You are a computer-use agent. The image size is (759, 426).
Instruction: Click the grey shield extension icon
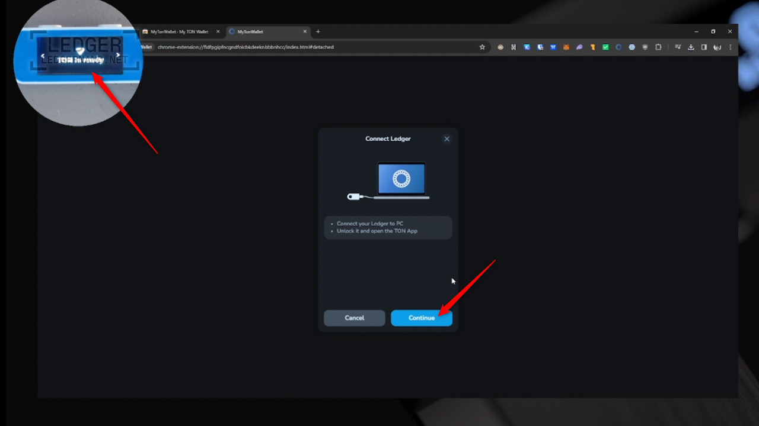645,47
